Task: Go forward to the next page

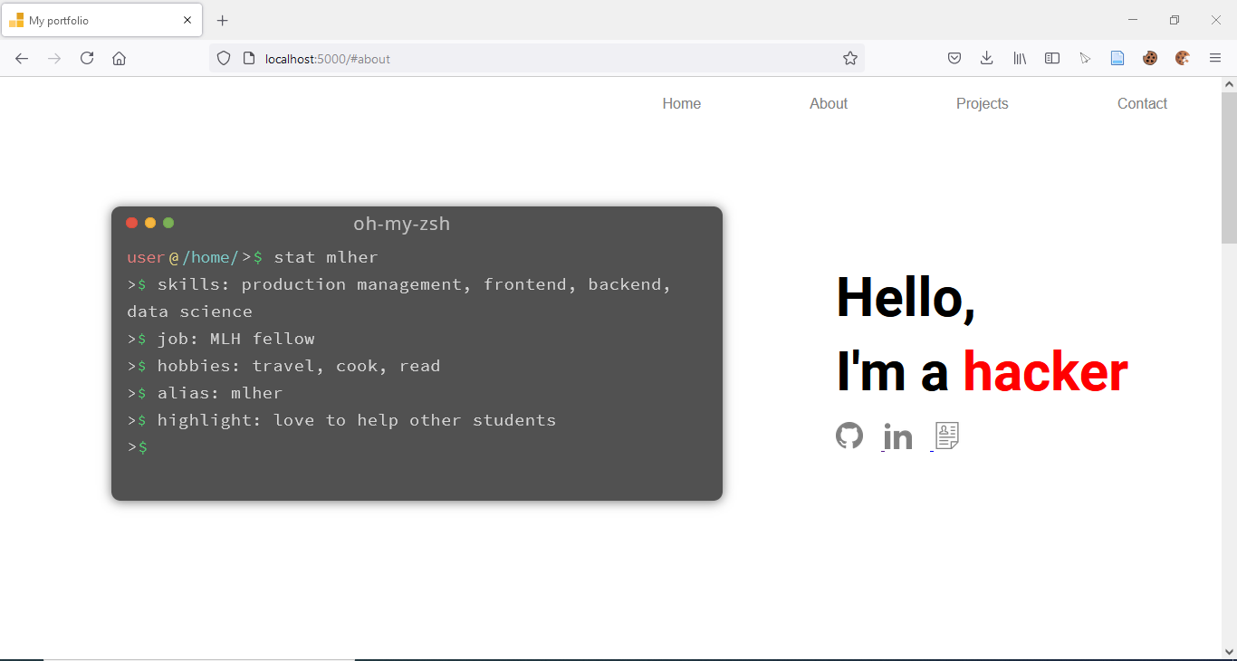Action: pos(54,58)
